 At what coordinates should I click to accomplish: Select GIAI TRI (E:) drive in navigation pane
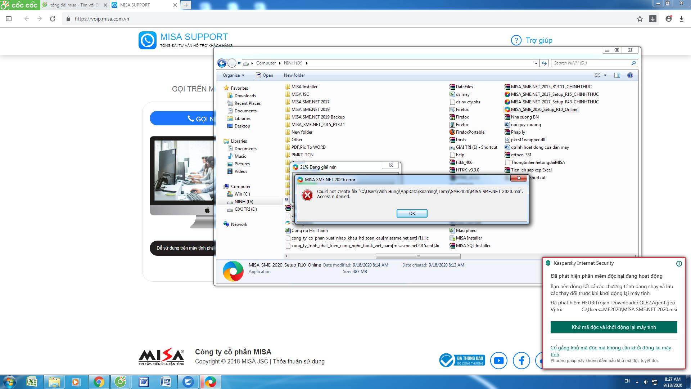click(245, 209)
